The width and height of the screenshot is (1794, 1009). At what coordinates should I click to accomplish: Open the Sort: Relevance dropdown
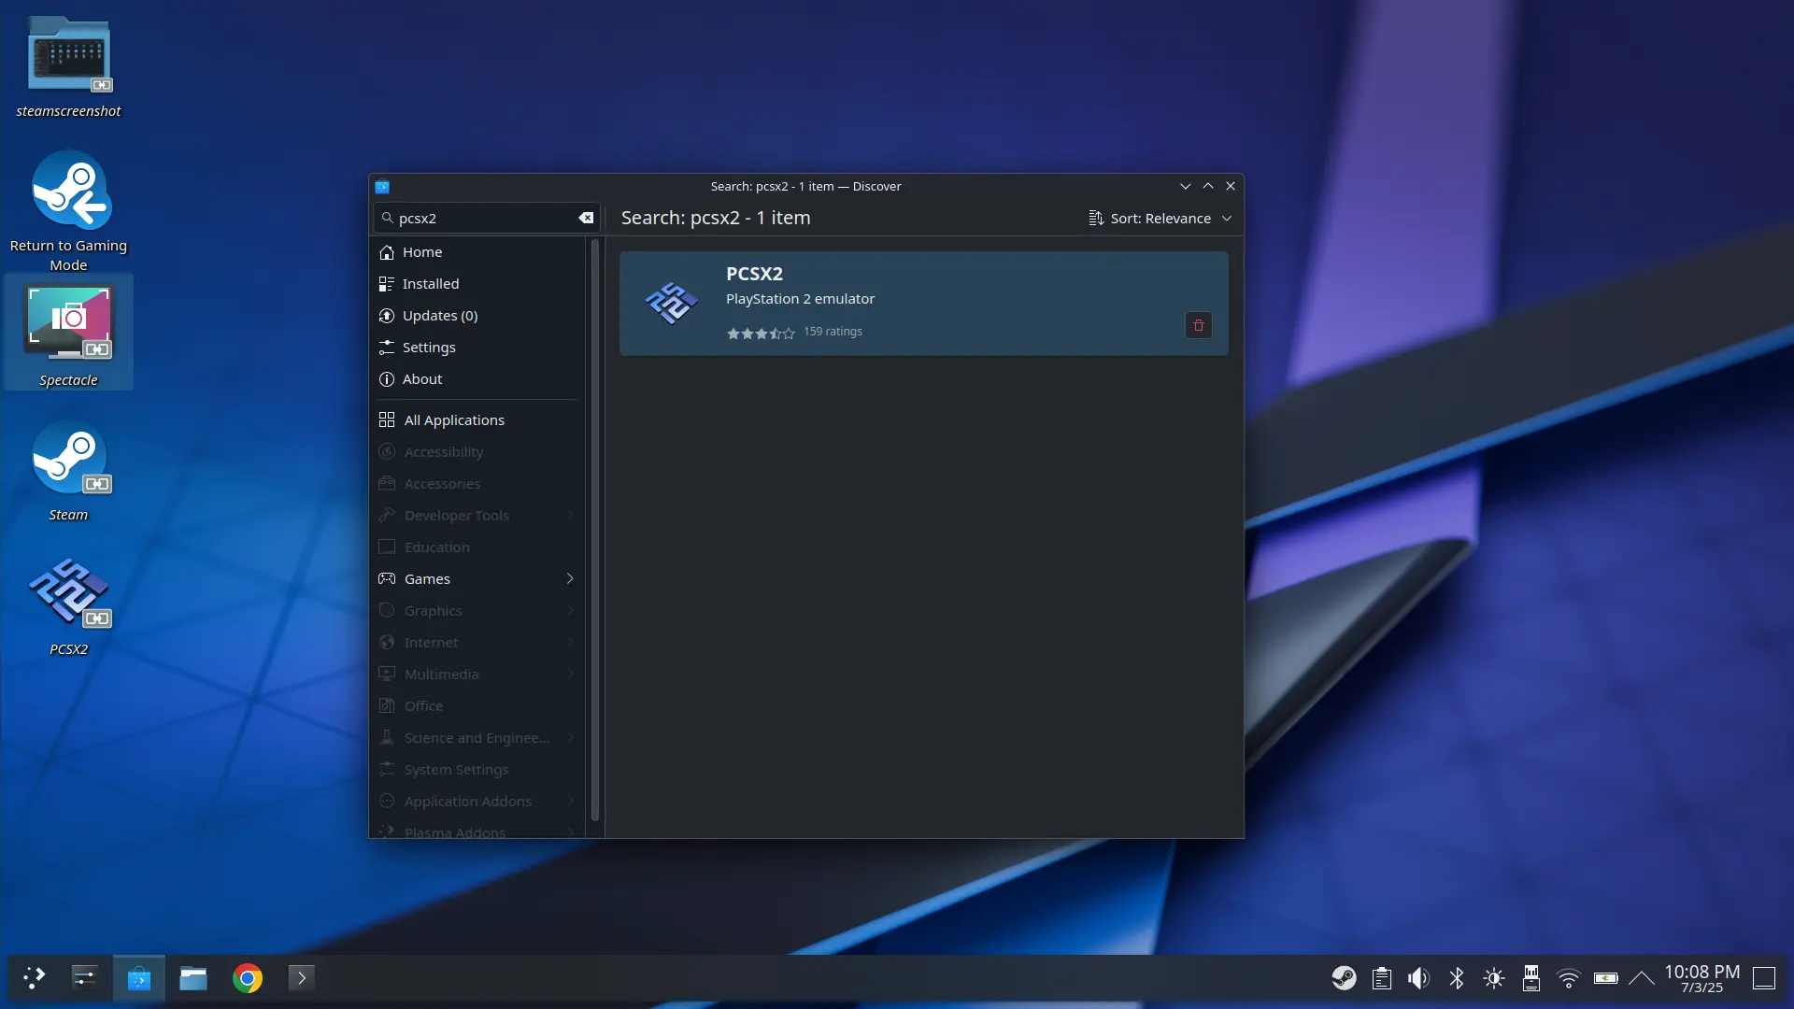point(1160,219)
